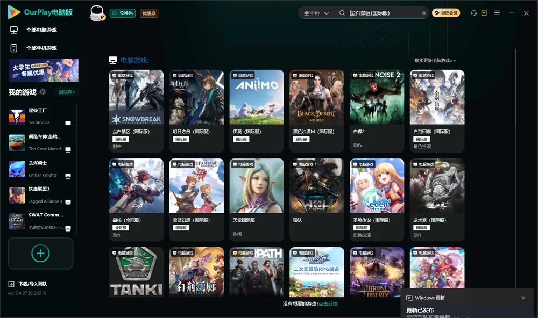
Task: Open the SWAT Comm... game entry
Action: pos(40,221)
